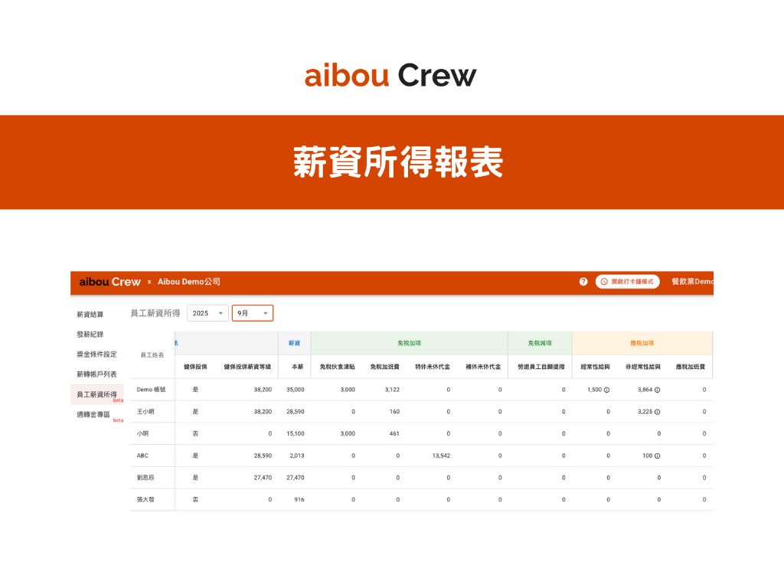The height and width of the screenshot is (588, 784).
Task: Click the 免稅伙食津貼 column header
Action: (x=338, y=367)
